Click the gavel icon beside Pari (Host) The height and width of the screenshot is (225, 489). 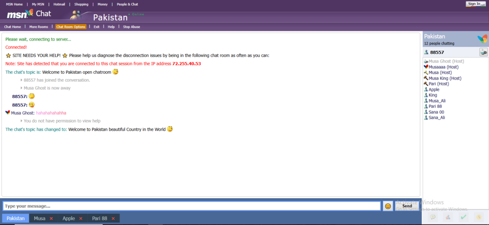point(426,84)
